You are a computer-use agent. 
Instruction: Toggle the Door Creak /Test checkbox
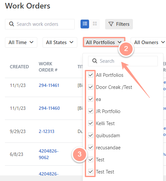tap(91, 87)
